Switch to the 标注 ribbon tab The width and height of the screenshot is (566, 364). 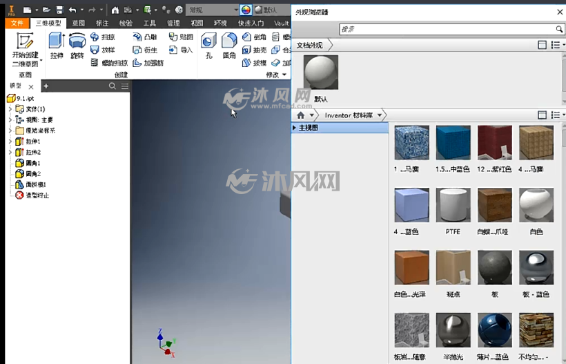102,23
